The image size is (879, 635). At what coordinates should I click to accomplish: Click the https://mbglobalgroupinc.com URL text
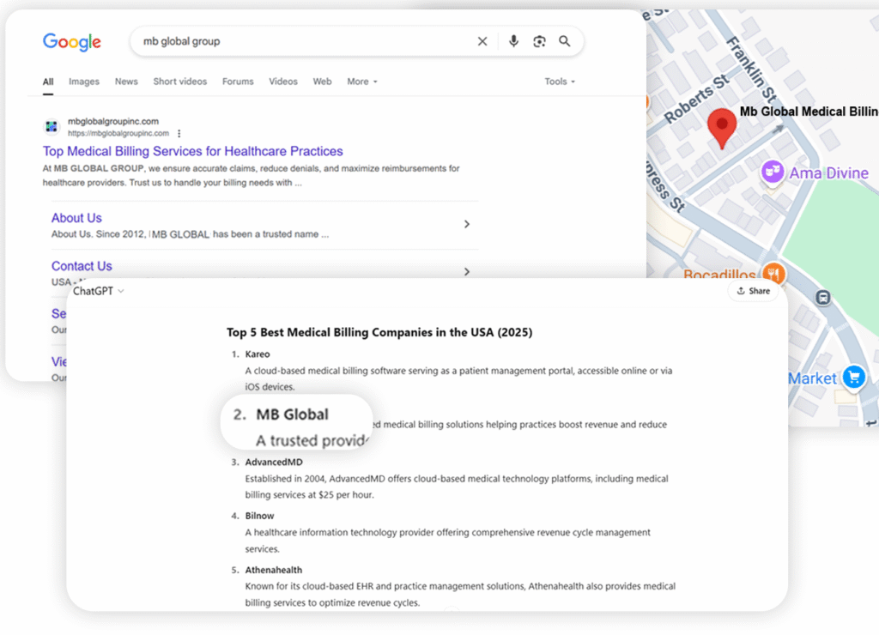[118, 133]
